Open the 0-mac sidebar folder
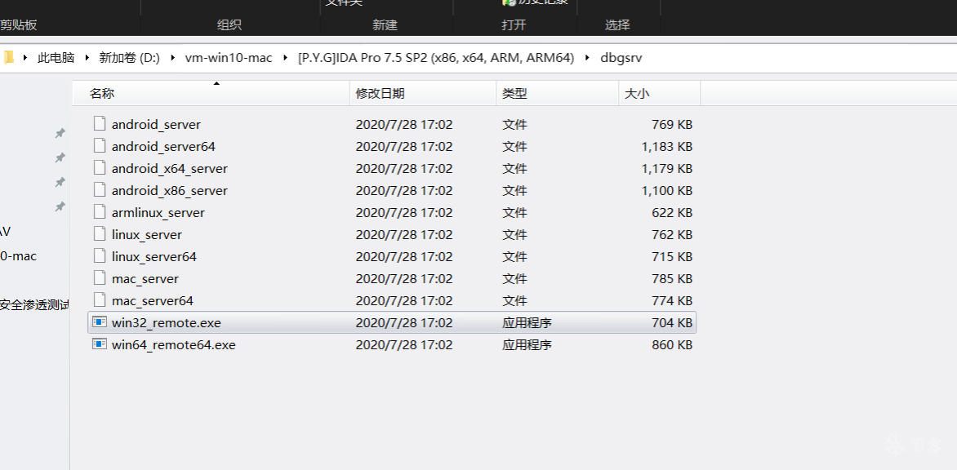The height and width of the screenshot is (470, 957). (18, 256)
